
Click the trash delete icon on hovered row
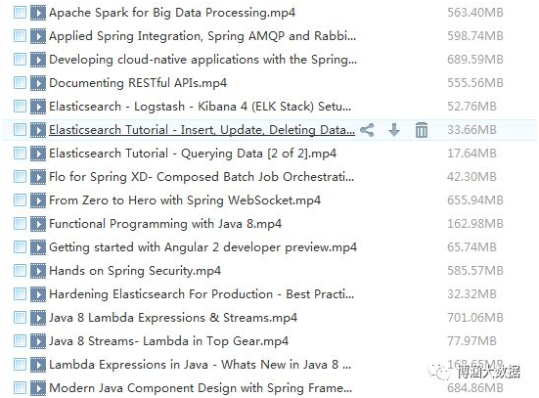(422, 130)
